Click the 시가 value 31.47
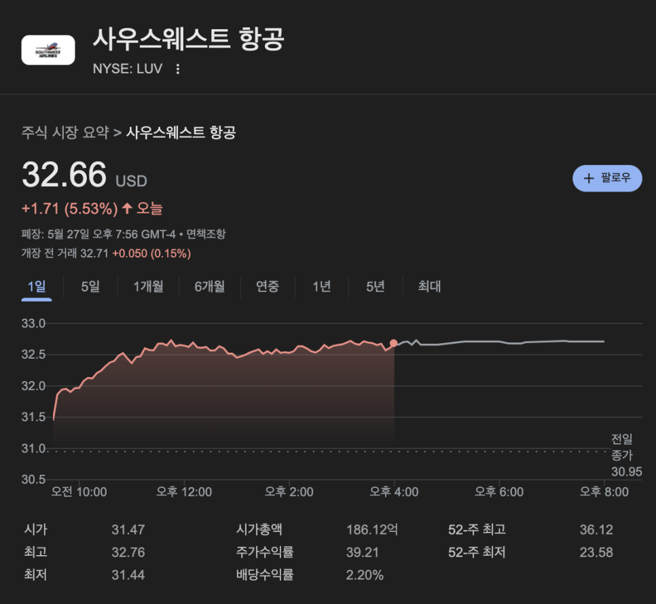Image resolution: width=656 pixels, height=604 pixels. tap(128, 530)
